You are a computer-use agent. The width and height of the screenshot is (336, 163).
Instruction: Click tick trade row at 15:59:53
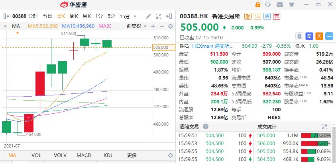click(216, 144)
